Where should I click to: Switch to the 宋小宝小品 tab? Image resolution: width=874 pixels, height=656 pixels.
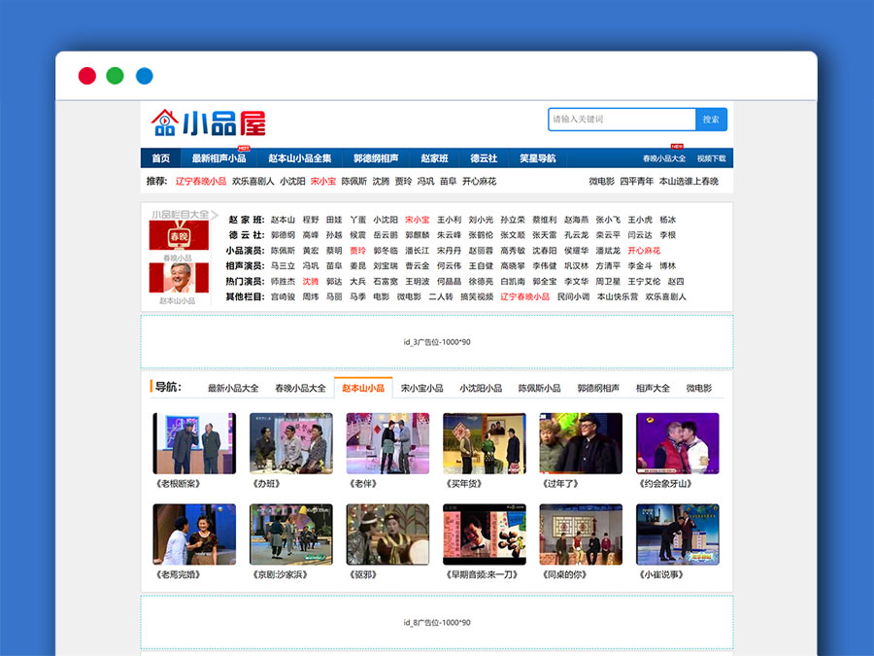coord(422,388)
